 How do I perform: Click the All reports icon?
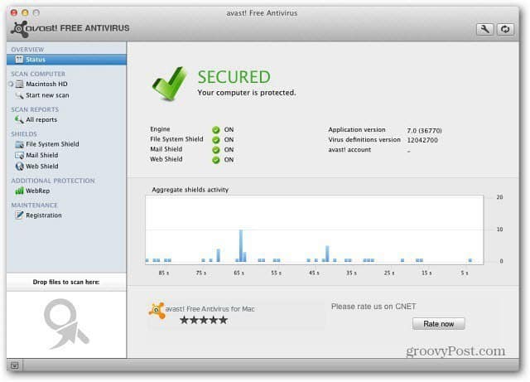pos(19,119)
